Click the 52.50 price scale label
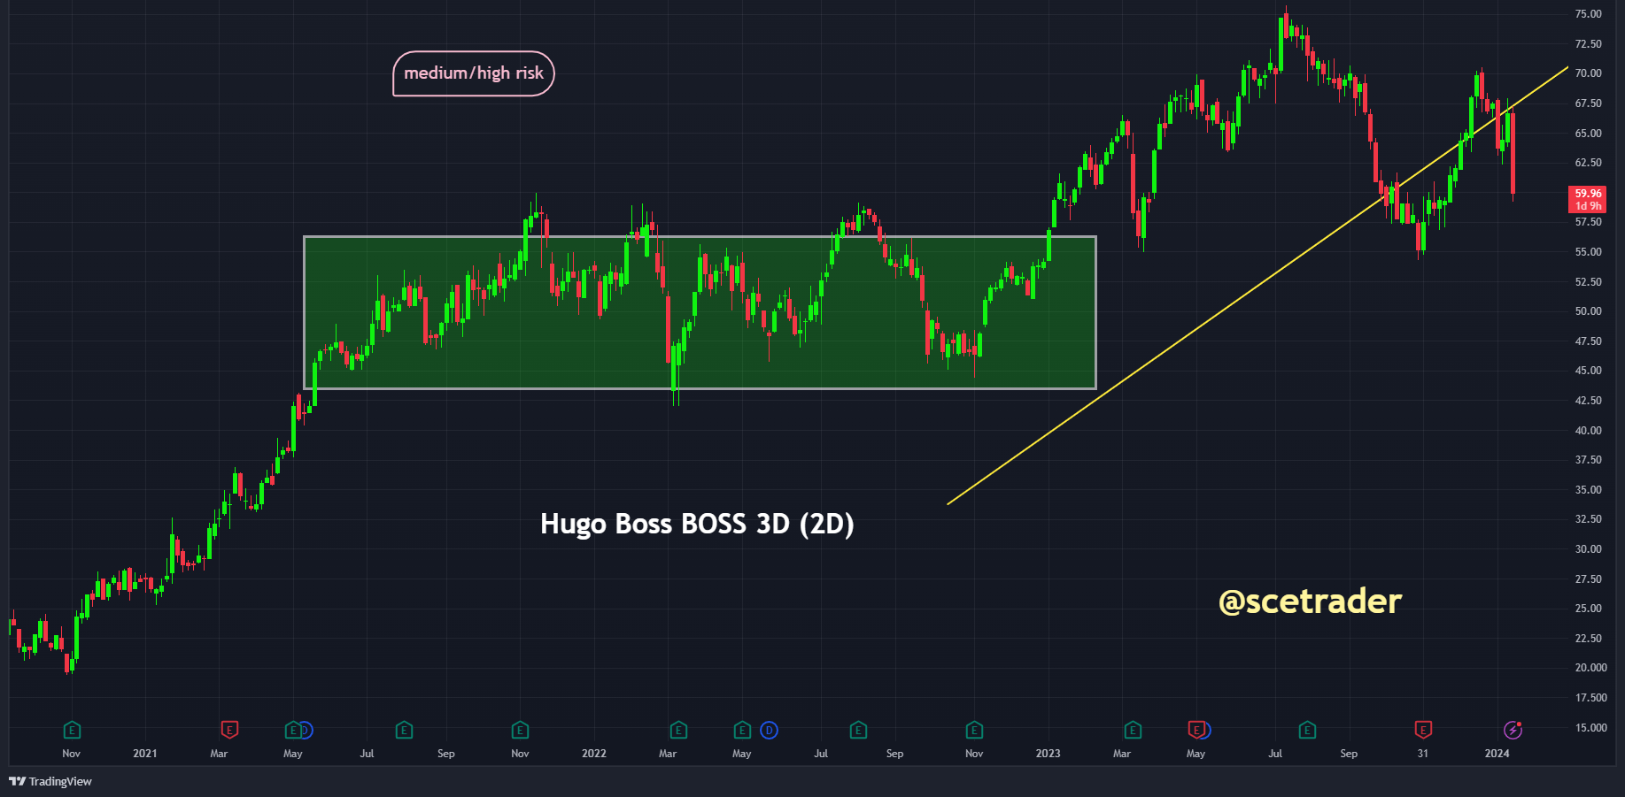 pyautogui.click(x=1589, y=282)
